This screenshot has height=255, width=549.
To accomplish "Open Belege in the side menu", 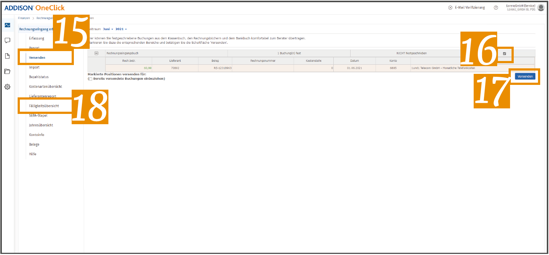I will click(34, 144).
